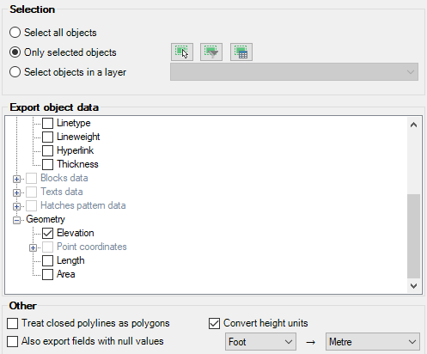Expand the Hatches pattern data node

[16, 206]
